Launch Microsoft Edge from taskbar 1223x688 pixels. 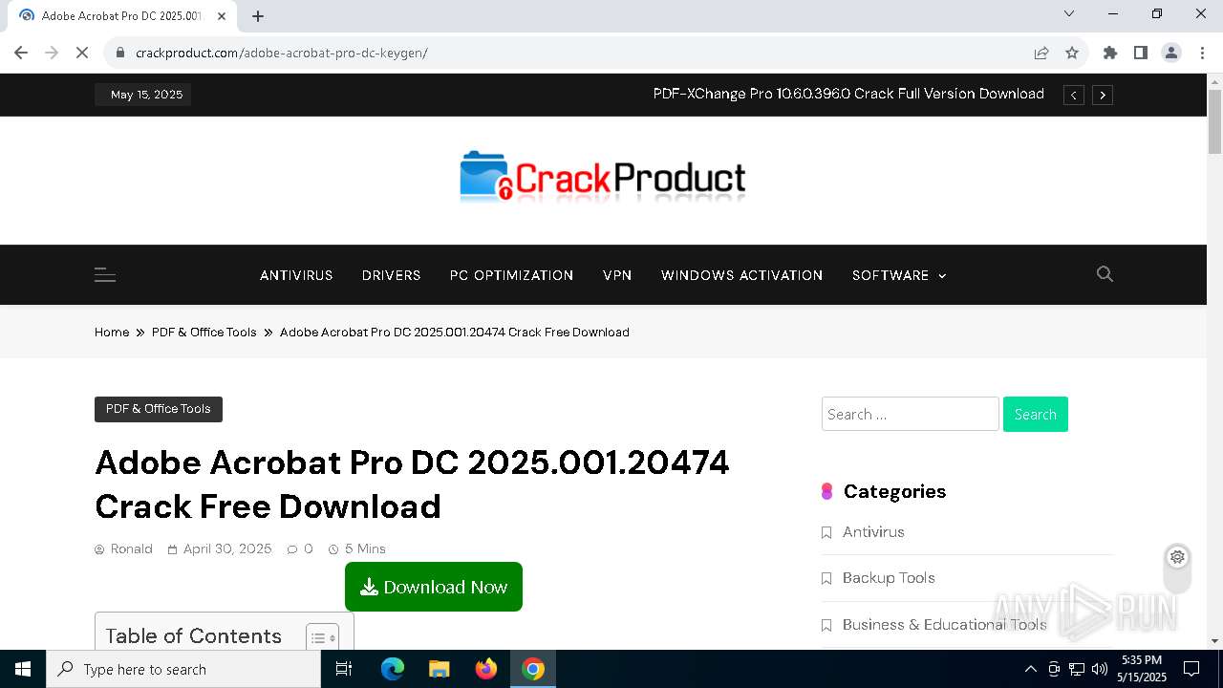[x=393, y=669]
